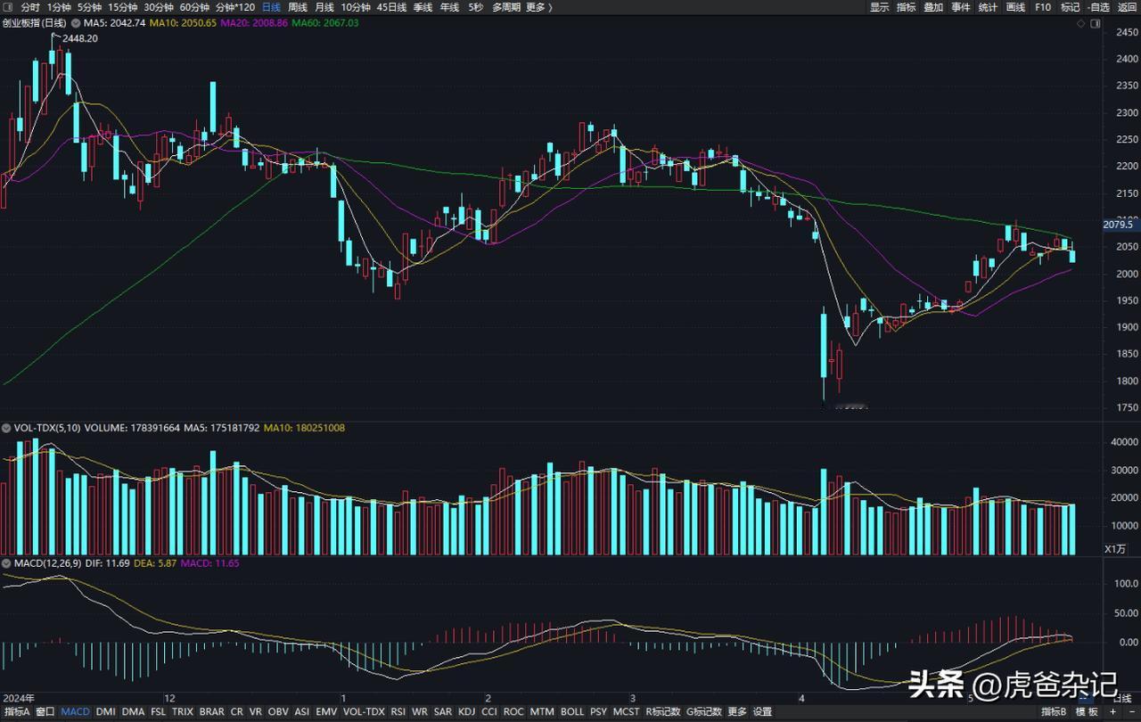Image resolution: width=1141 pixels, height=722 pixels.
Task: Select the OBV indicator tab
Action: coord(278,712)
